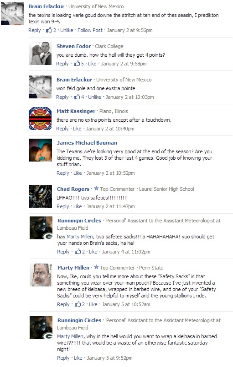Screen dimensions: 233x367
Task: Click thumbs-up icon showing 4 likes on 'won feld gole' comment
Action: (x=77, y=97)
